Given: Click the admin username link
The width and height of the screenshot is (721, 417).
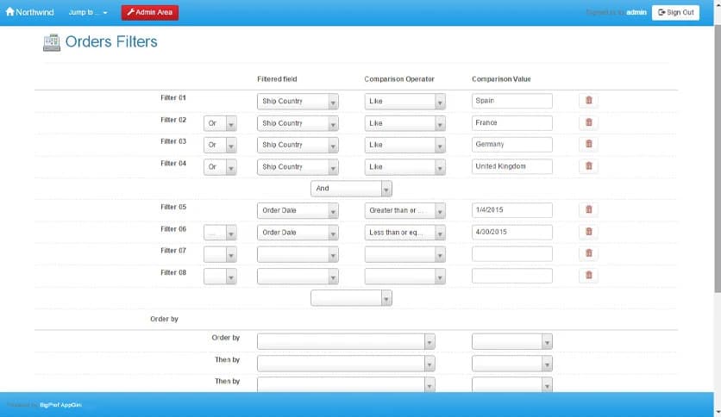Looking at the screenshot, I should (x=636, y=13).
